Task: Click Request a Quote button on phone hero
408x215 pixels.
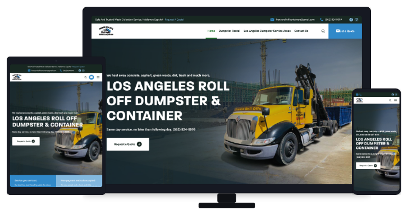Action: [x=368, y=166]
